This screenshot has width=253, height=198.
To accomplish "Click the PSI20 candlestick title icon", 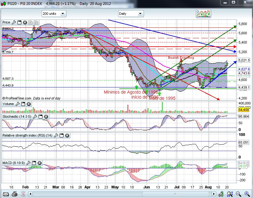I will pyautogui.click(x=3, y=3).
